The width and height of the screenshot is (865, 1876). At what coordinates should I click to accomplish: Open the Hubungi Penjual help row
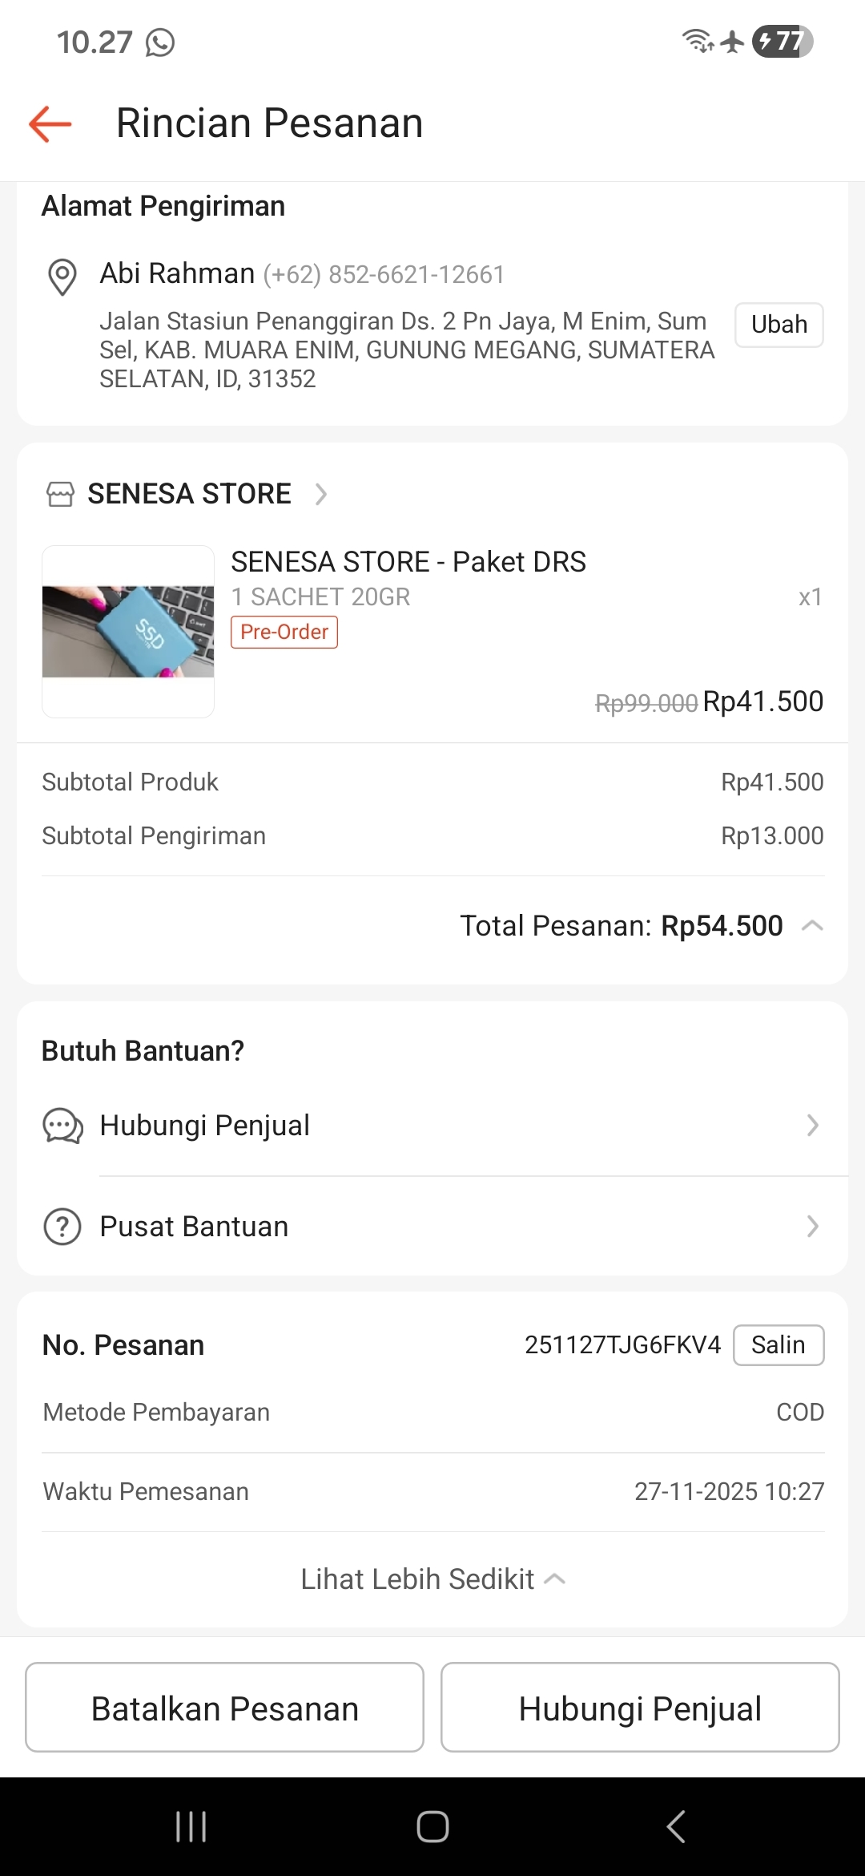[432, 1126]
